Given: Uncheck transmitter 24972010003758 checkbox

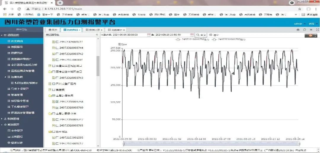Looking at the screenshot, I should [57, 101].
